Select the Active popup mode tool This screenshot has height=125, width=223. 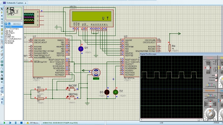point(2,44)
